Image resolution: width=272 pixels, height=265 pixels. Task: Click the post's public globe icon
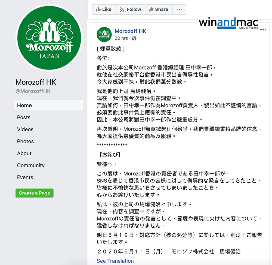click(x=134, y=38)
